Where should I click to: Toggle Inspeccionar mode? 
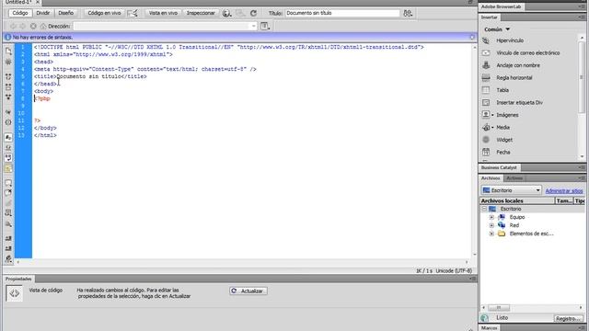tap(201, 13)
